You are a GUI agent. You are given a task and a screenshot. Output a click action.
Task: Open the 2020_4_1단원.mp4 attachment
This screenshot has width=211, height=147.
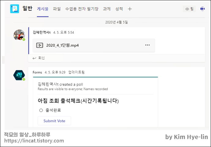tap(94, 45)
